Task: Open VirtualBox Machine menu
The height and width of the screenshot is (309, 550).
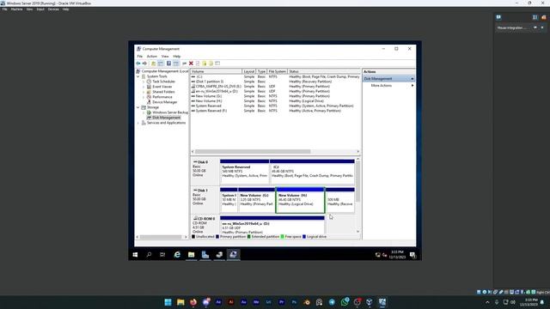Action: pos(16,9)
